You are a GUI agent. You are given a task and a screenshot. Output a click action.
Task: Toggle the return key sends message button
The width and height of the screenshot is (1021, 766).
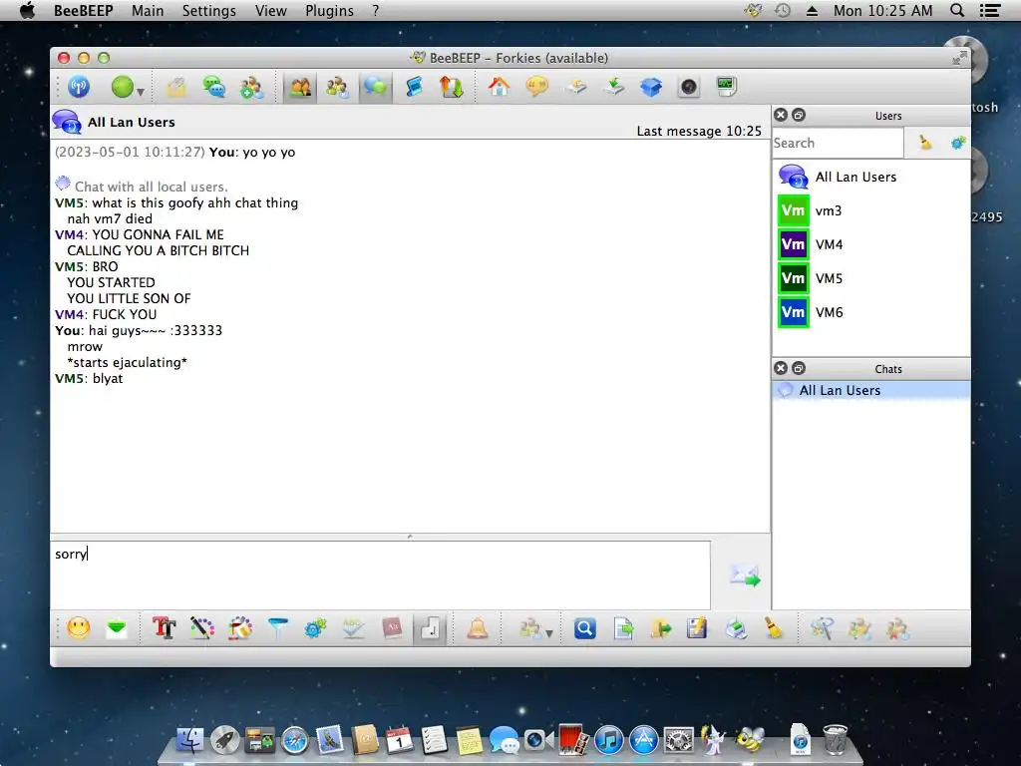pos(430,629)
